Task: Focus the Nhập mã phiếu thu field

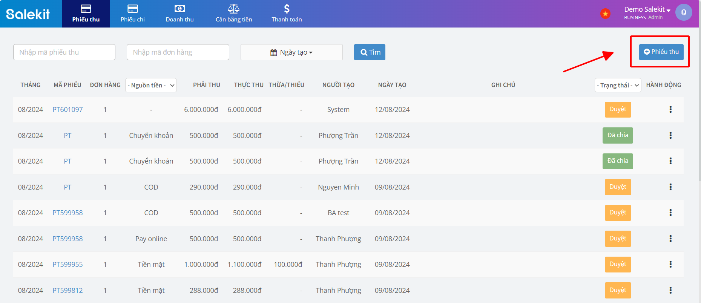Action: (64, 52)
